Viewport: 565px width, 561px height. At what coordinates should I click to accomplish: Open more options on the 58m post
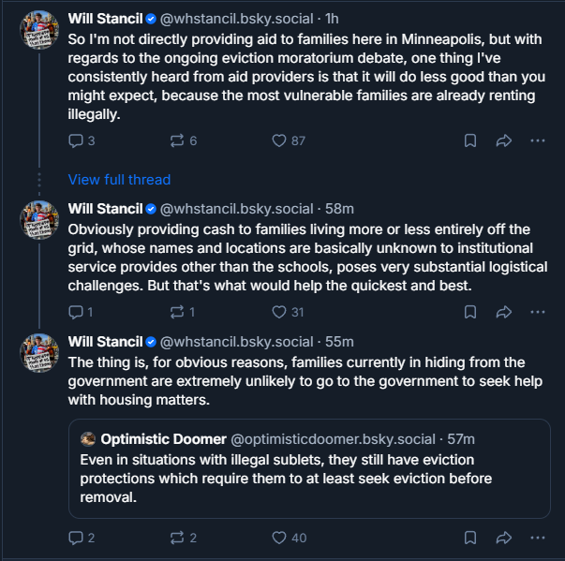pos(538,312)
